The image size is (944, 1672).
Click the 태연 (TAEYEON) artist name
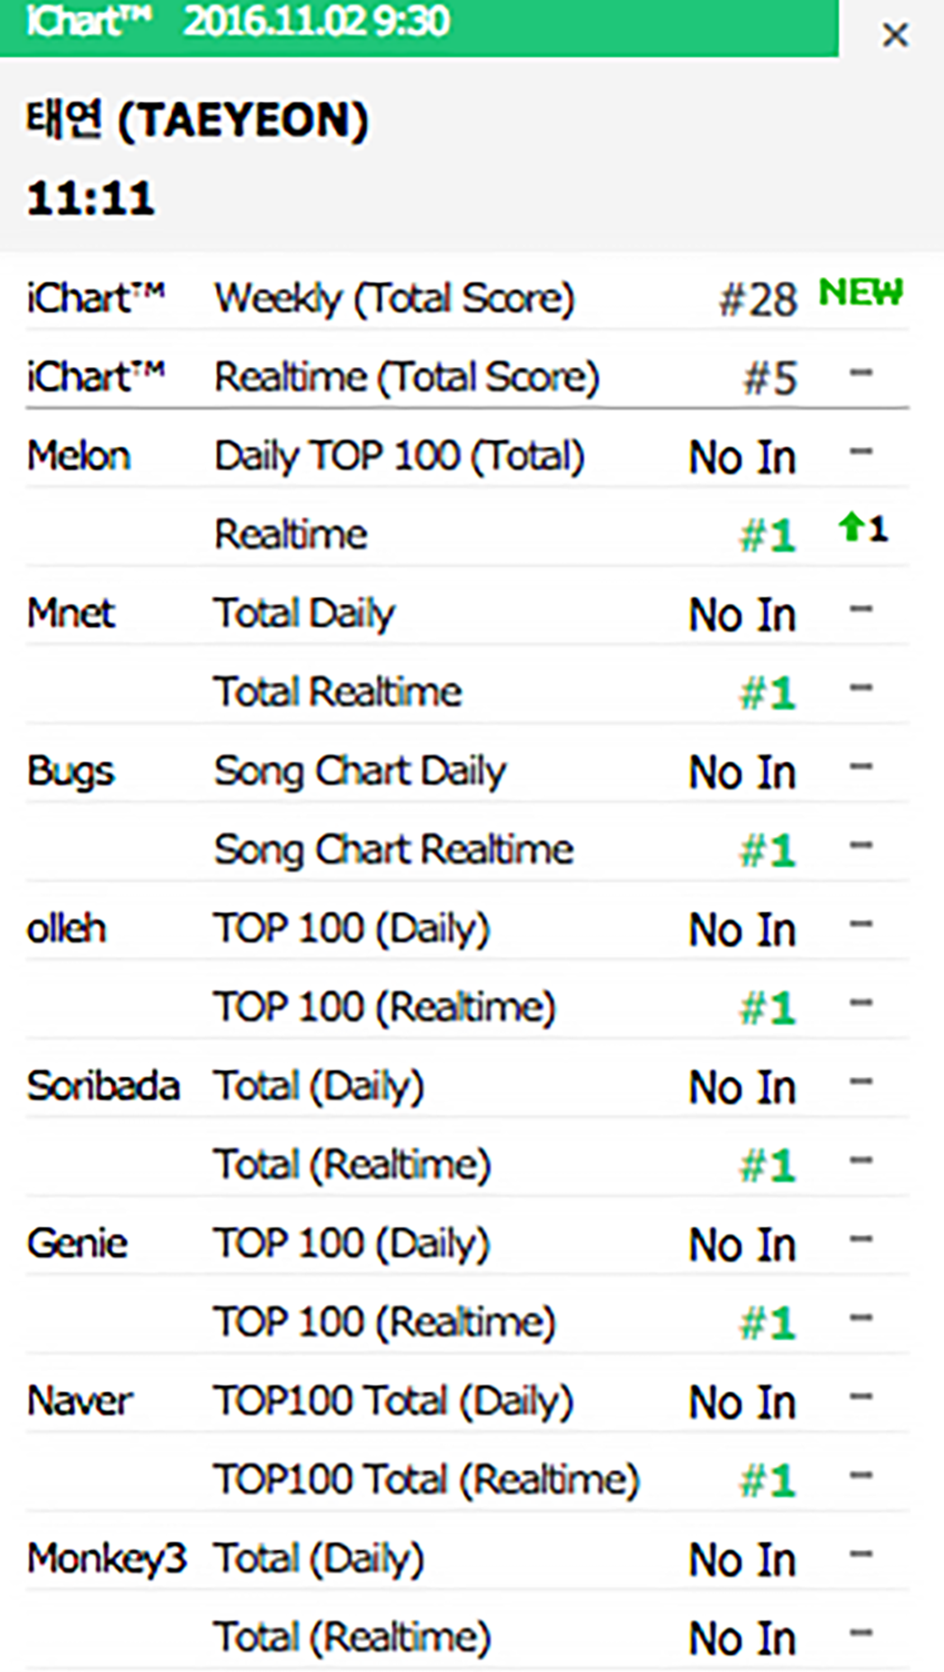197,121
